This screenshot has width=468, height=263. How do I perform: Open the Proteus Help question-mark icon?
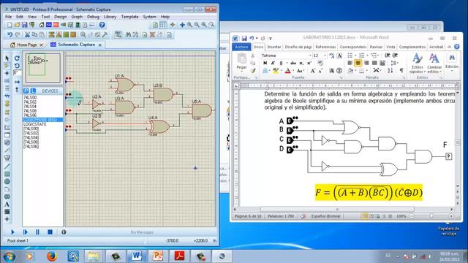[102, 25]
